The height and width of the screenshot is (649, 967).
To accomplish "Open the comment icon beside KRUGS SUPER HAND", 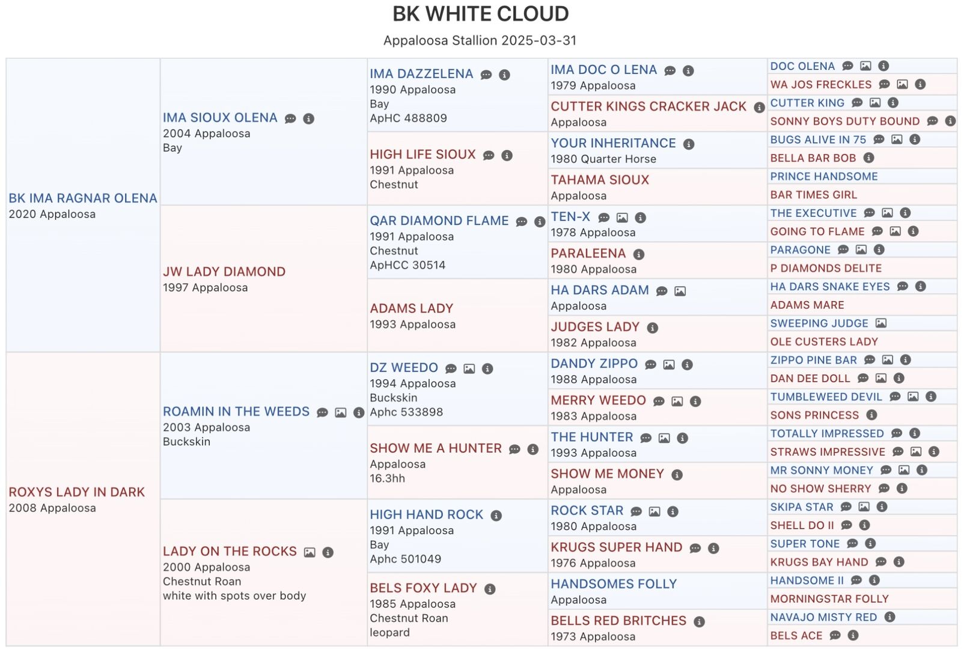I will tap(695, 549).
